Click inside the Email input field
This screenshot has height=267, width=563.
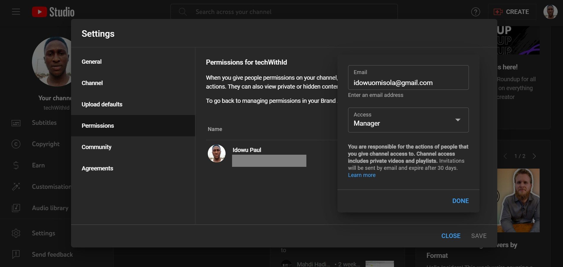tap(408, 82)
